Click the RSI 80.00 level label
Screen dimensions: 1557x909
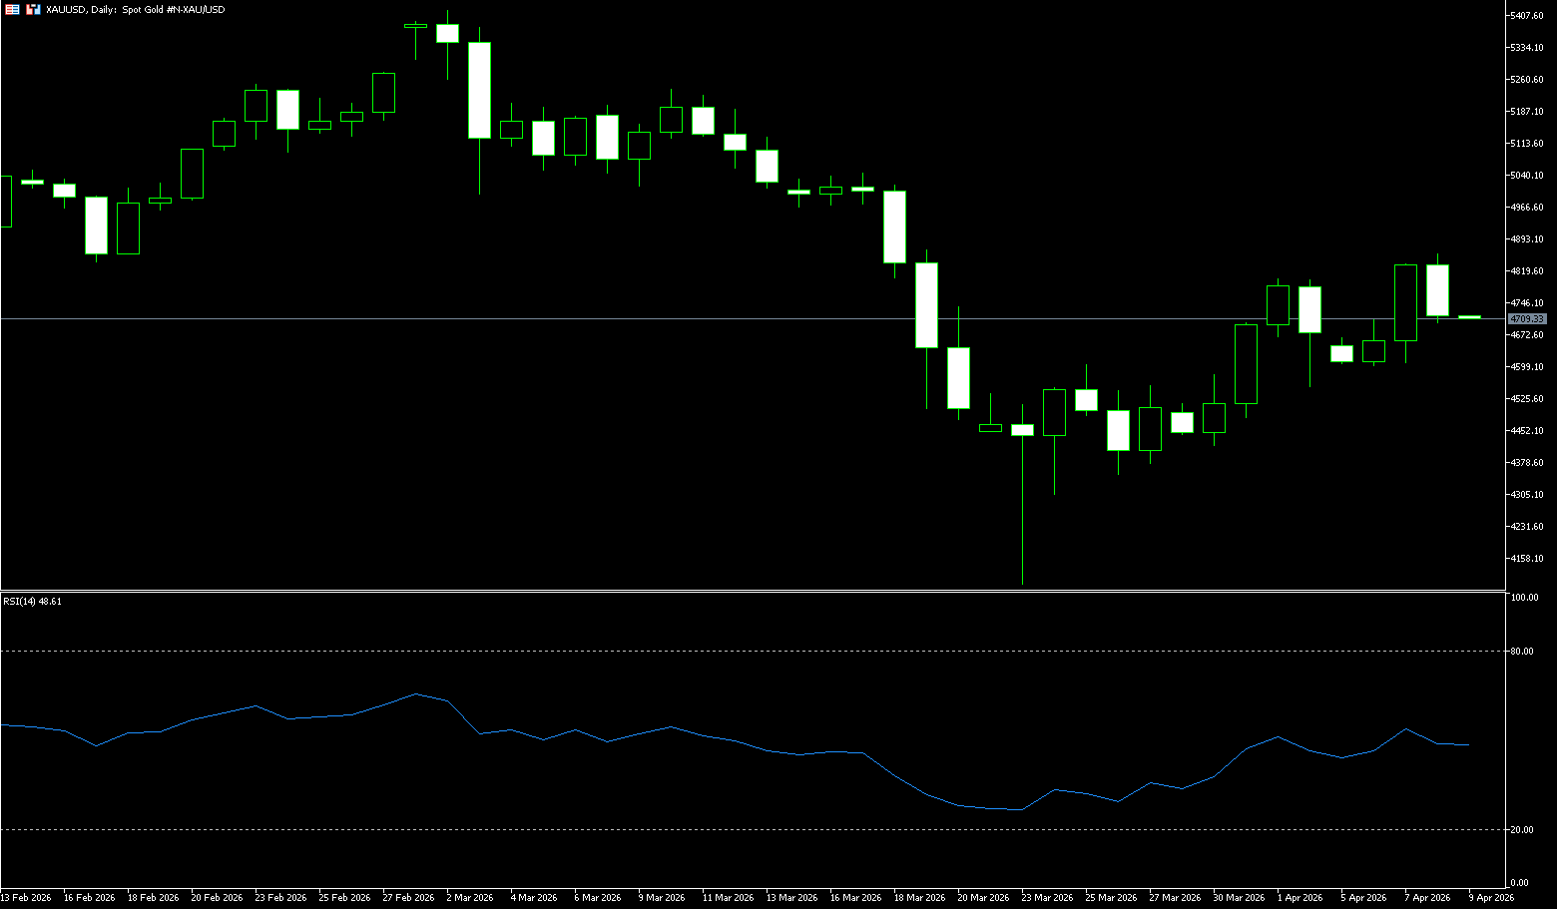pyautogui.click(x=1522, y=652)
